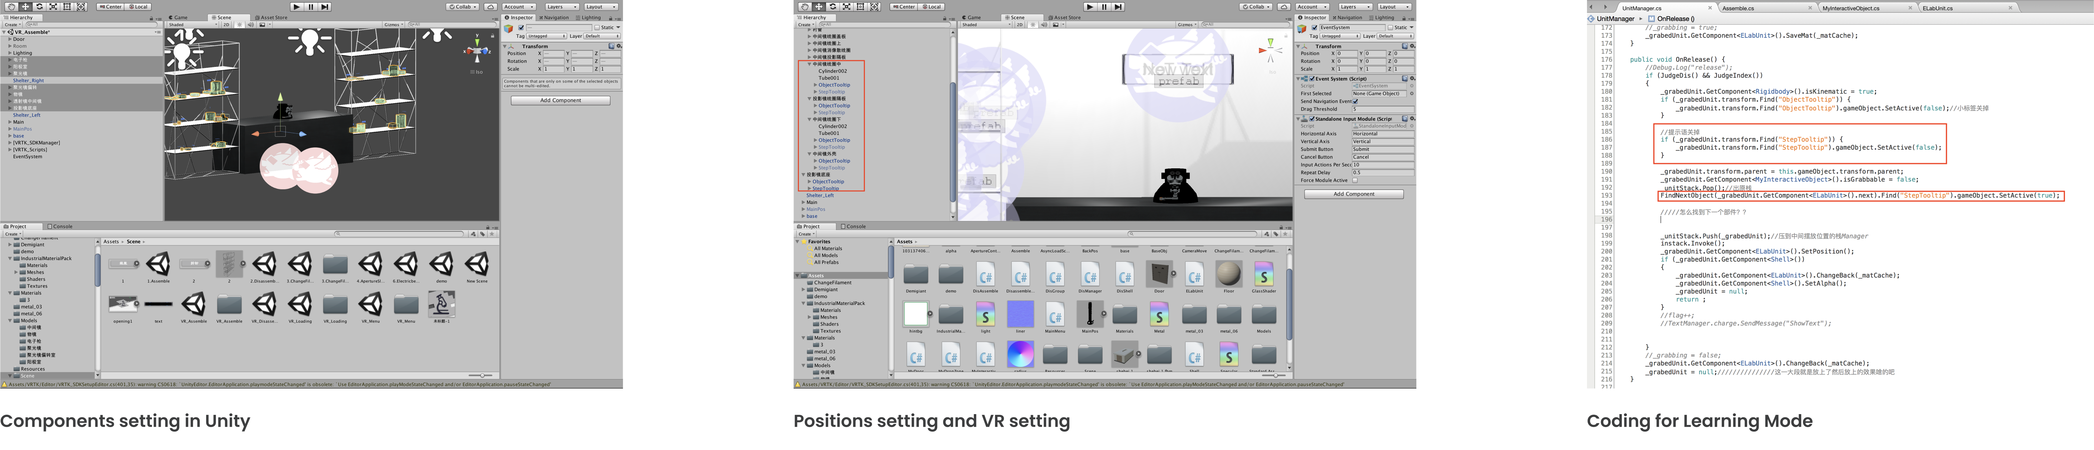2094x450 pixels.
Task: Expand the Lighting object in left Hierarchy
Action: (x=10, y=53)
